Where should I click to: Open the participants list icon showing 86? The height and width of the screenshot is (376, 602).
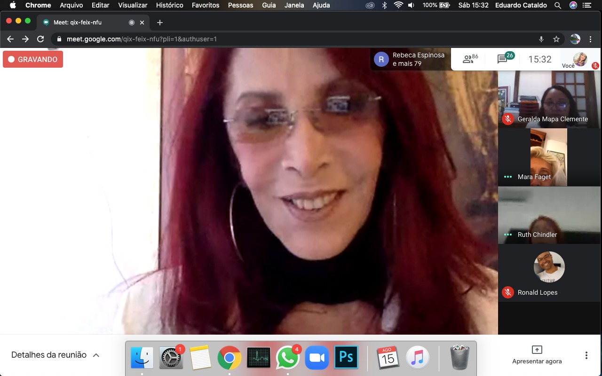point(470,59)
